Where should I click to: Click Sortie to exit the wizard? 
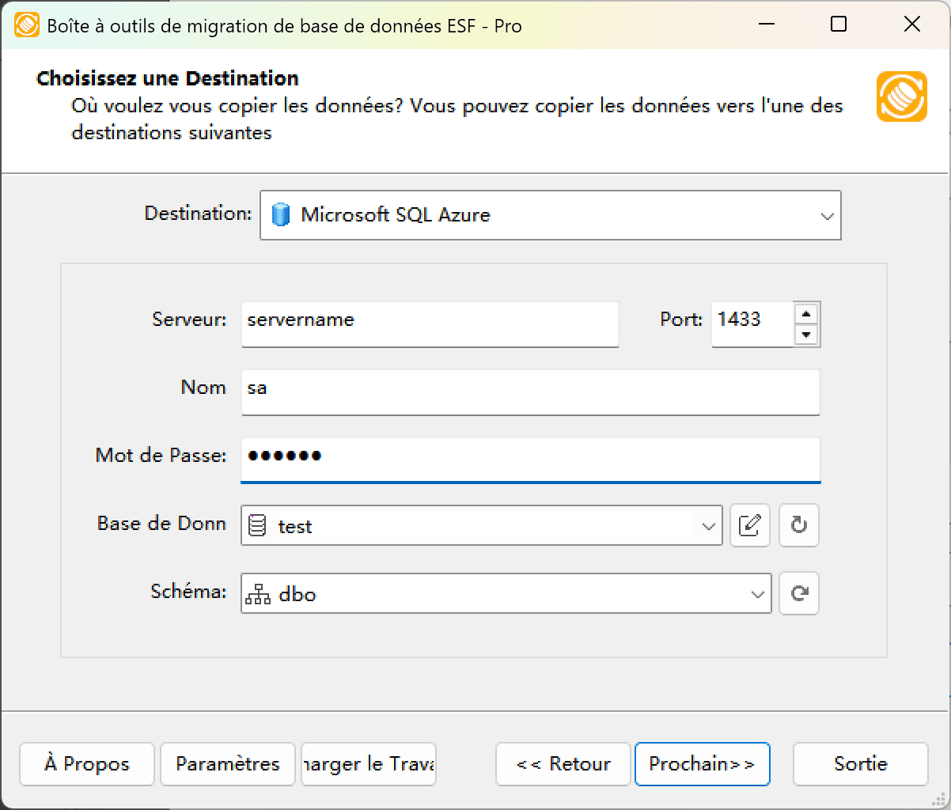(x=860, y=764)
